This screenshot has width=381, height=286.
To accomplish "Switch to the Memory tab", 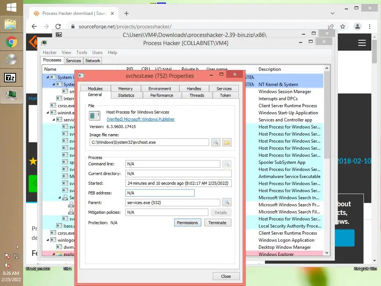I will (125, 89).
